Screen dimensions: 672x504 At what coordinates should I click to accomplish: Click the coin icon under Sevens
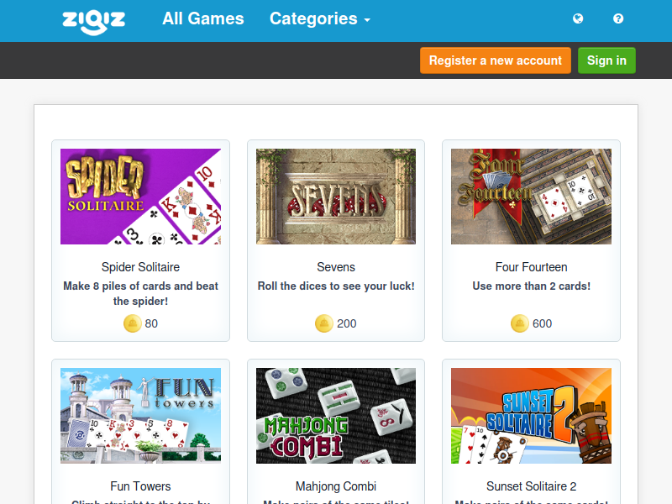coord(324,323)
